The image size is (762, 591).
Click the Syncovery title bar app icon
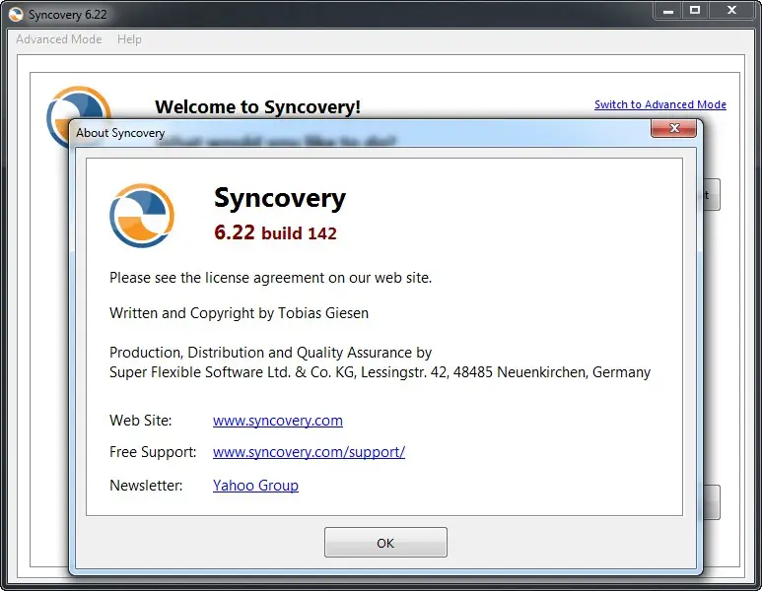(x=16, y=15)
